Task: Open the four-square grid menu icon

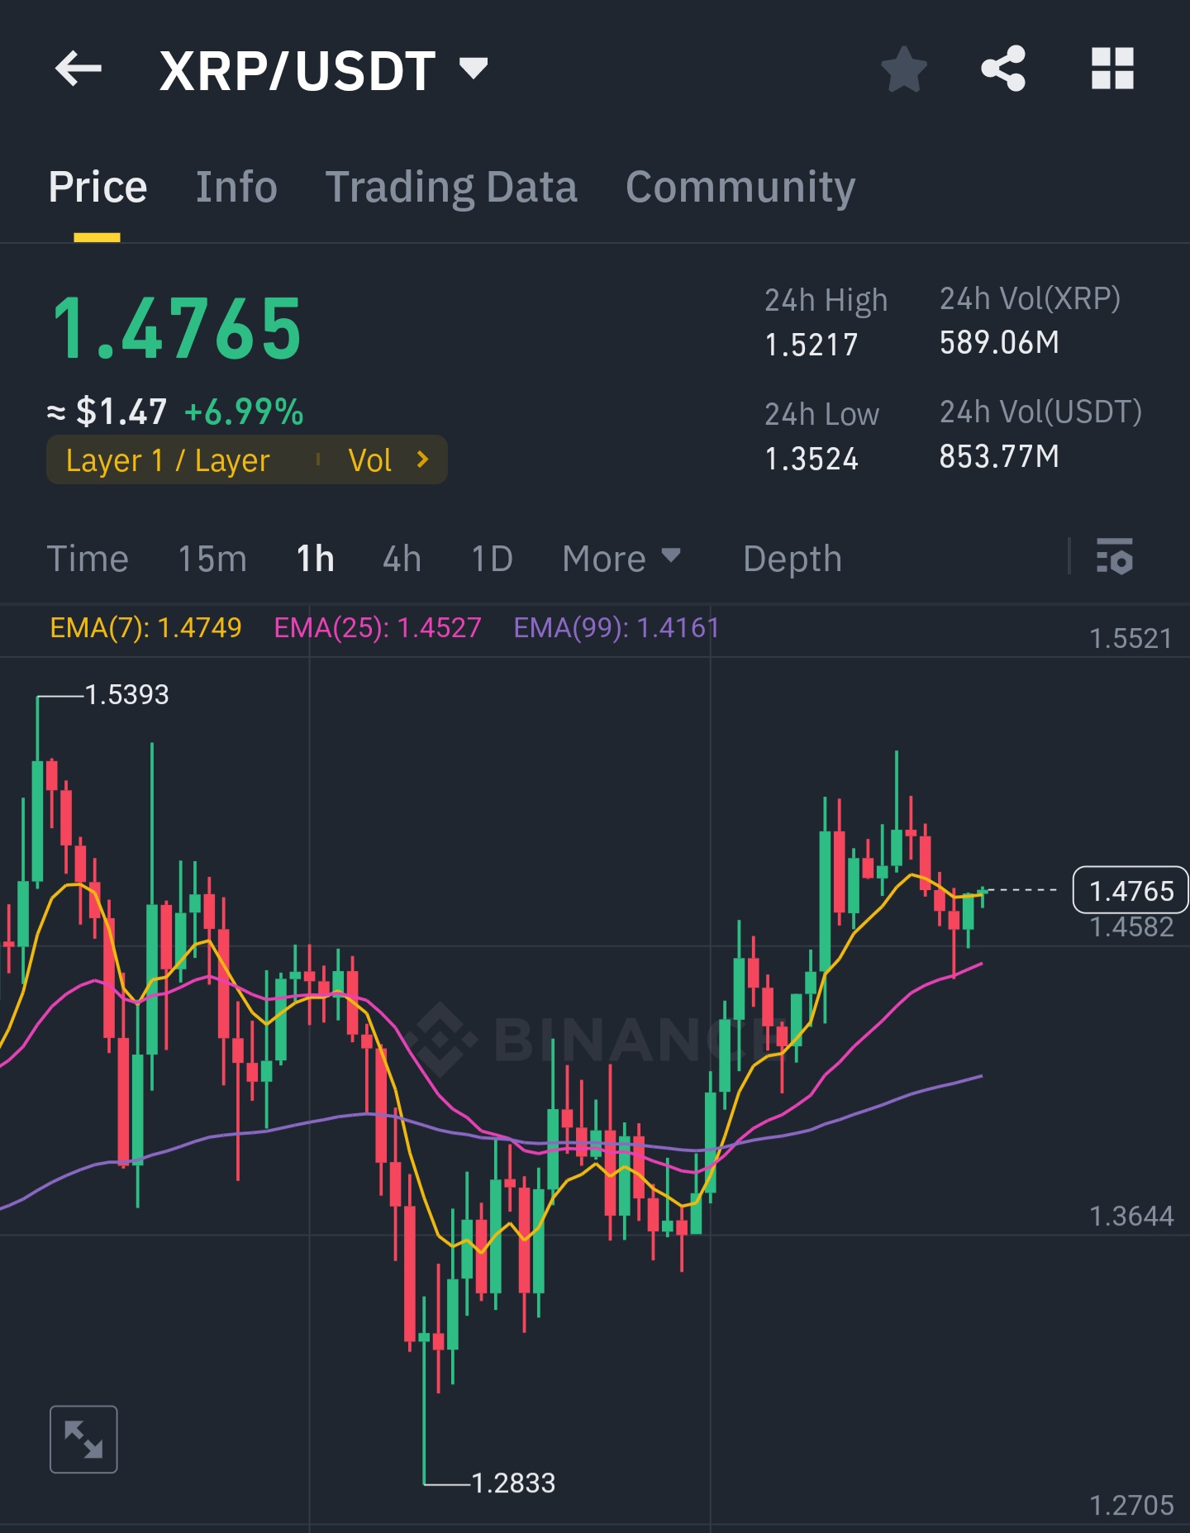Action: point(1112,69)
